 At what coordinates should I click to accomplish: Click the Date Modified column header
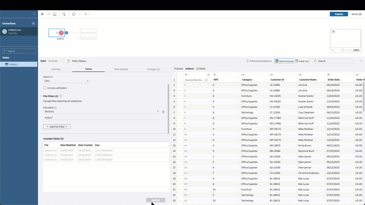tap(68, 145)
